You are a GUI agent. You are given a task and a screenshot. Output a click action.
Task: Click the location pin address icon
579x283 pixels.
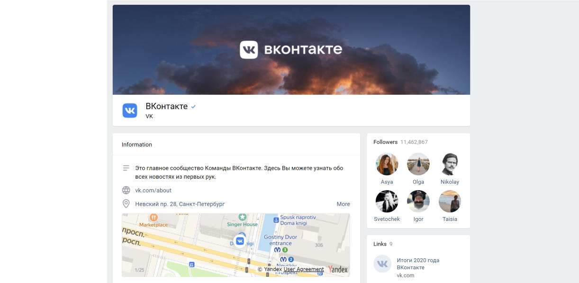coord(126,204)
